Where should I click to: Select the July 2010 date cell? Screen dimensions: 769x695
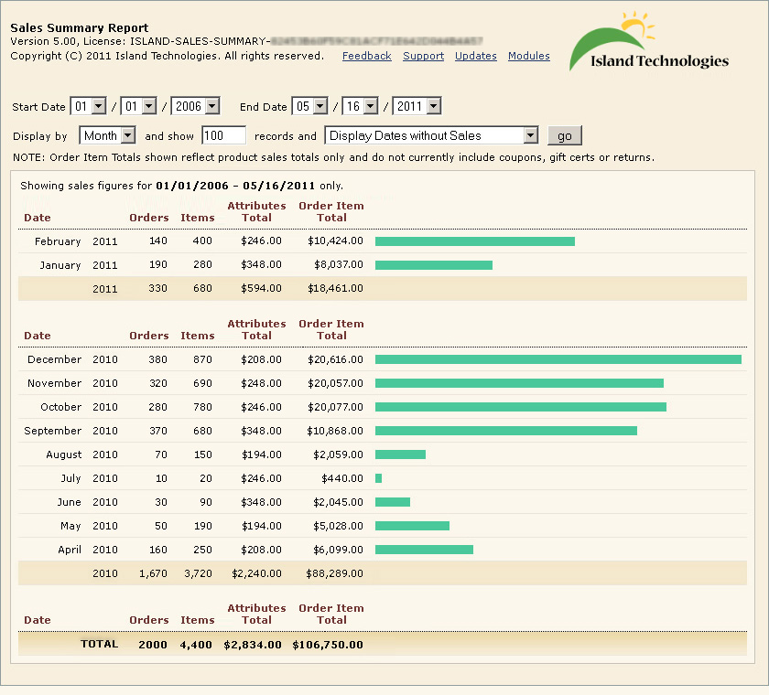click(x=90, y=478)
